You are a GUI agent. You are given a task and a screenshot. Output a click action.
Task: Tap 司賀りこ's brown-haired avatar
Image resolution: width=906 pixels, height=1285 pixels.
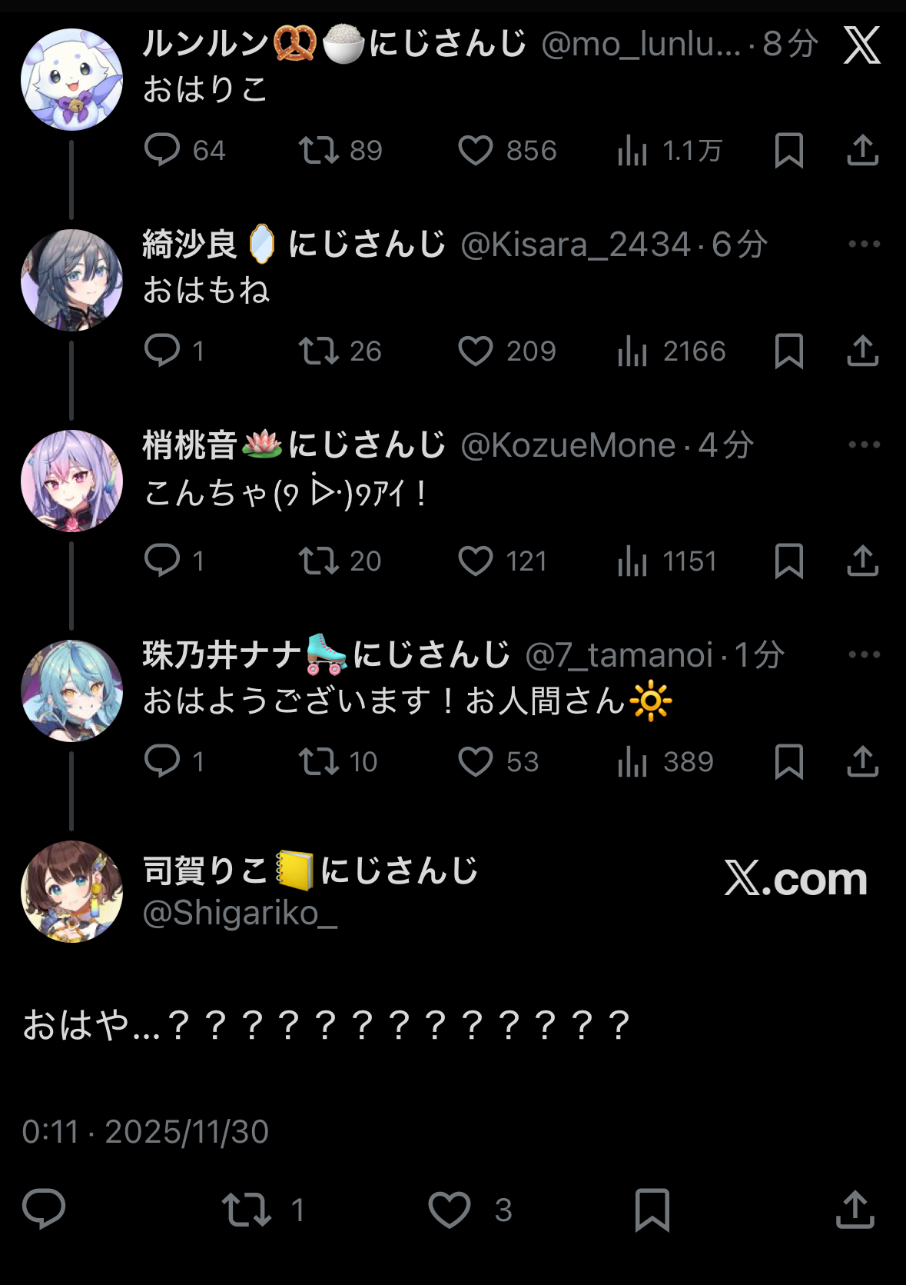[x=71, y=891]
